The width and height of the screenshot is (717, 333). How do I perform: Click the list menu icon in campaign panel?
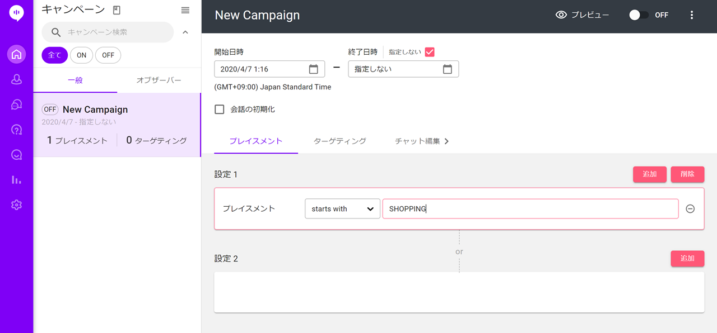pyautogui.click(x=185, y=10)
